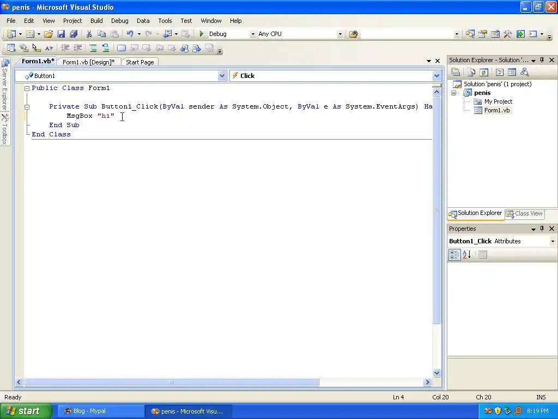Open the Tools menu
558x419 pixels.
click(165, 21)
